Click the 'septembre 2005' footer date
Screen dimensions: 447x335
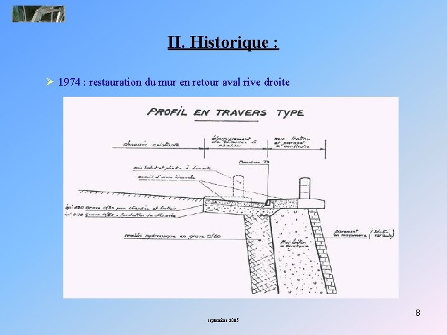click(x=223, y=321)
